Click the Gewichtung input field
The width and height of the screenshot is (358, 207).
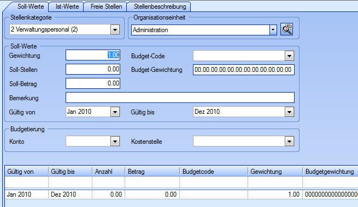[x=93, y=55]
